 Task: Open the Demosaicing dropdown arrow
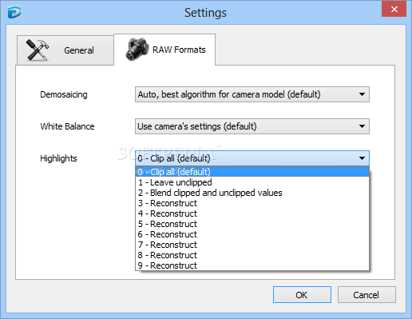pyautogui.click(x=362, y=94)
